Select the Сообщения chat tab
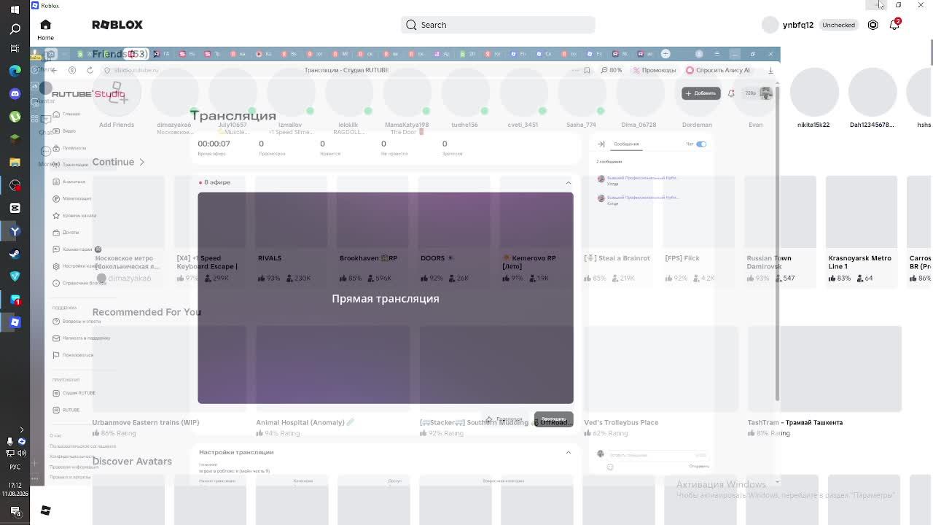The image size is (933, 525). click(x=626, y=144)
